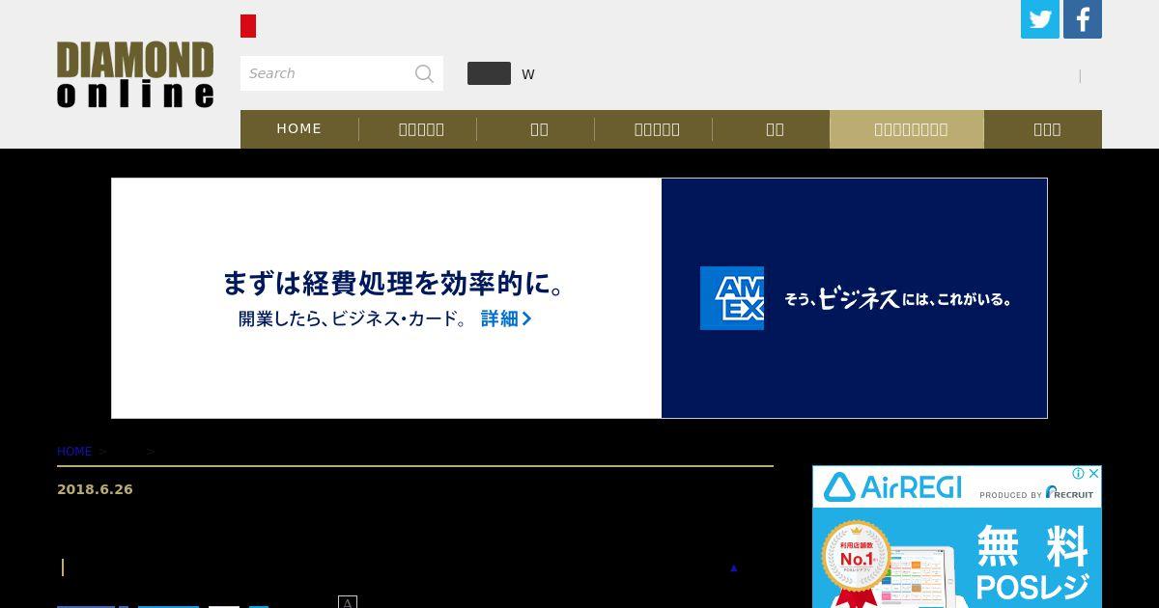Click the 詳細 link in Amex banner
This screenshot has width=1159, height=608.
(506, 318)
